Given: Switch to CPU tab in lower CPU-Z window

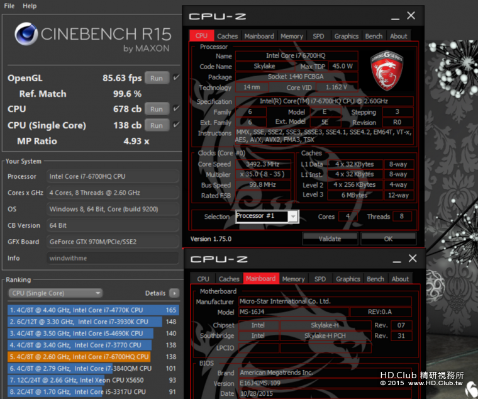Looking at the screenshot, I should 203,279.
